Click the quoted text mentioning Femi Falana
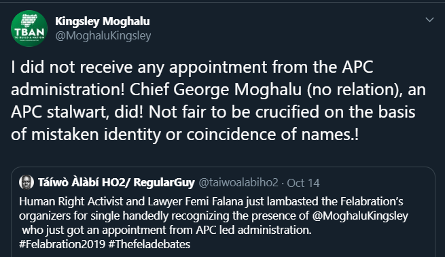Viewport: 445px width, 257px height. [211, 202]
